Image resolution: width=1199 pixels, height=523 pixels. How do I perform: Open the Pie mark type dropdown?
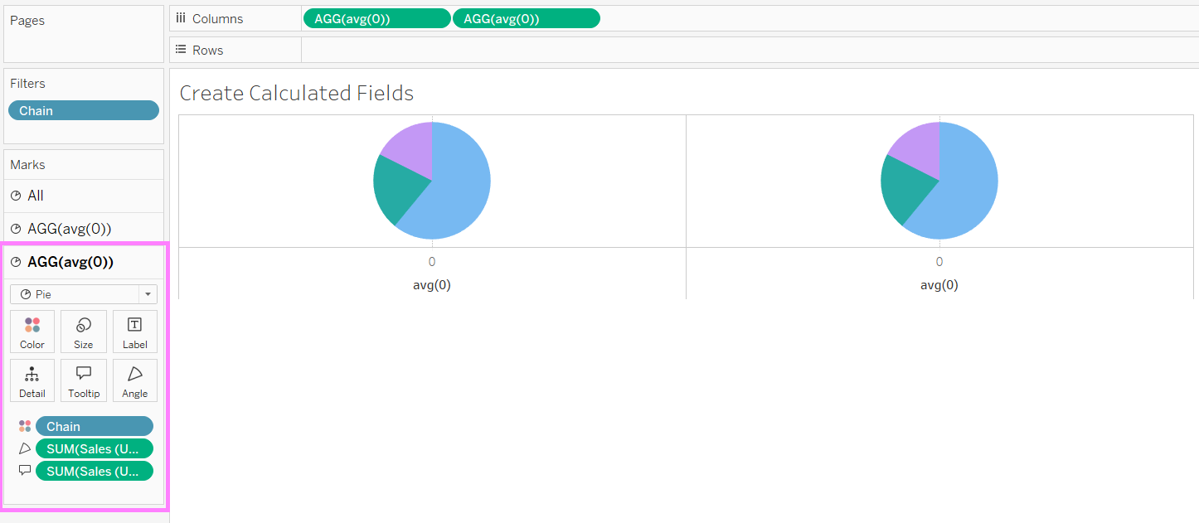tap(84, 294)
